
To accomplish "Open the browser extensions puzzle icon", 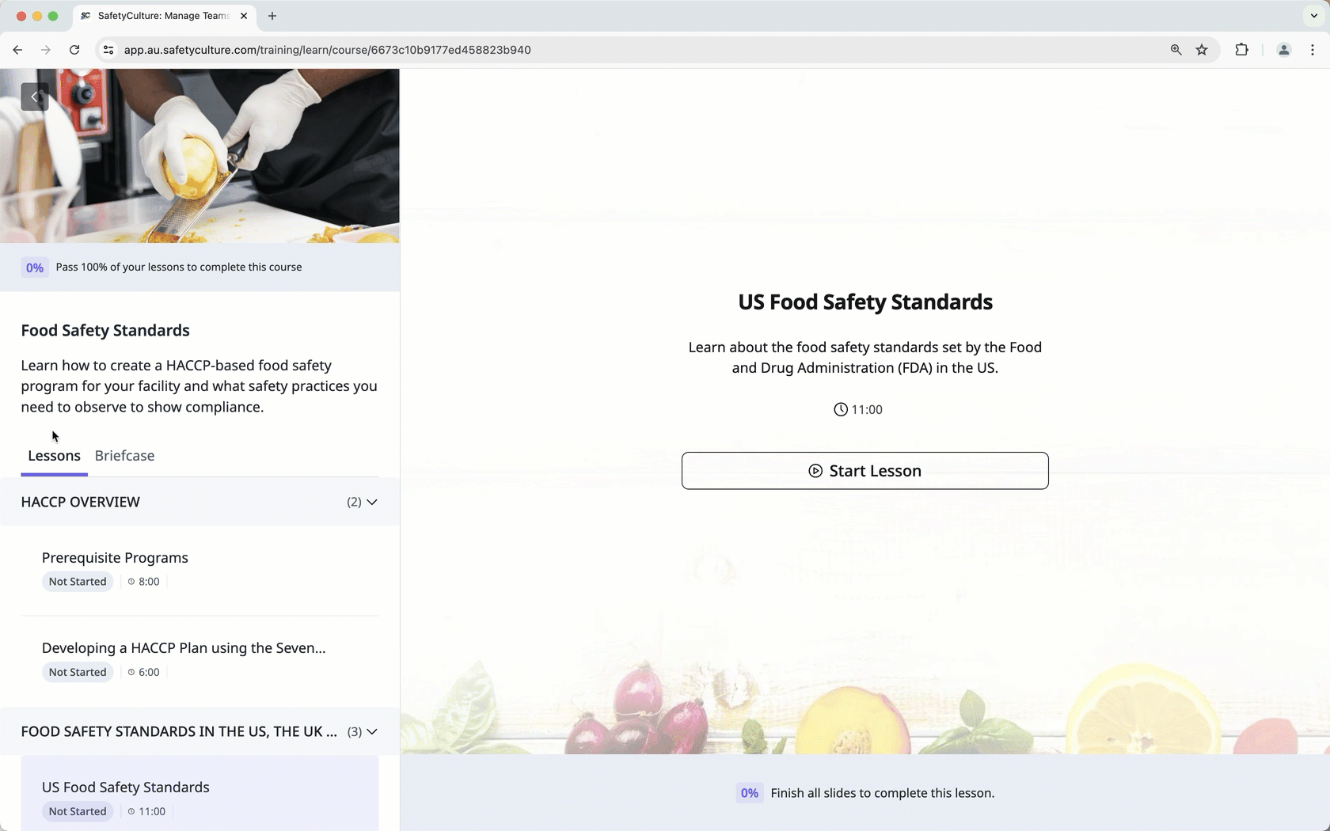I will pos(1241,50).
